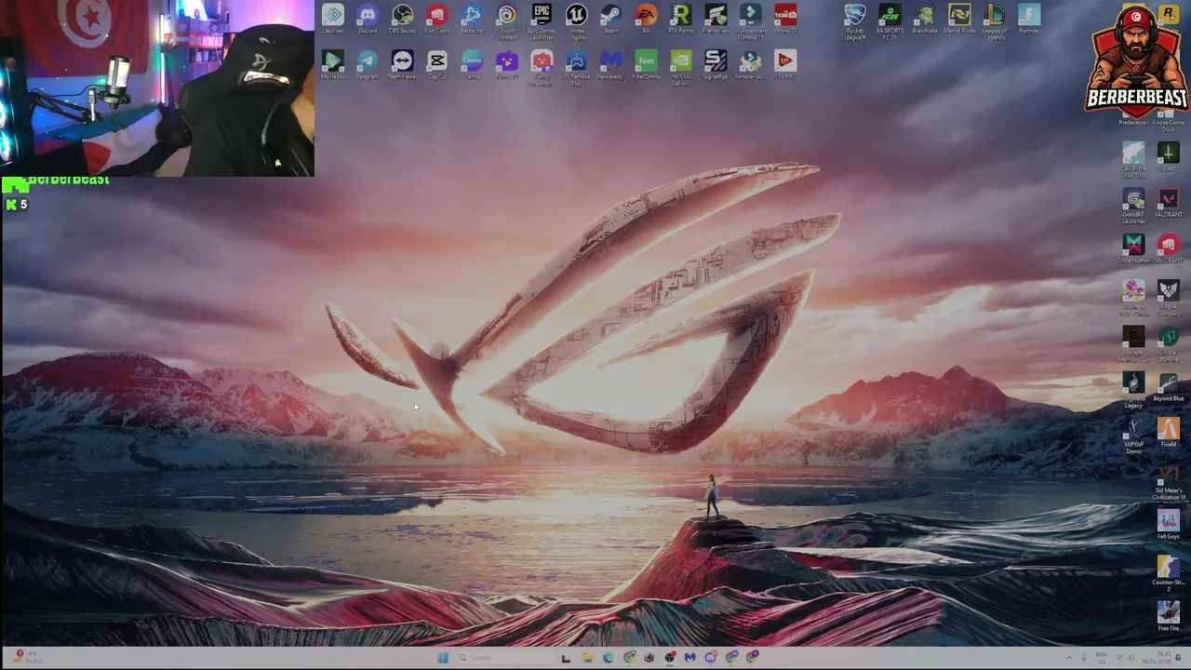Select the FilterOnMe icon

pyautogui.click(x=646, y=65)
